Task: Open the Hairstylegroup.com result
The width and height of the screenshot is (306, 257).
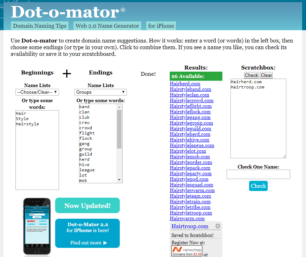Action: [191, 123]
